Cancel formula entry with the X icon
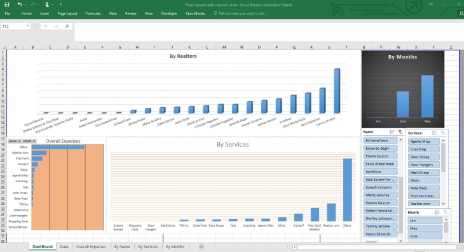Screen dimensions: 464x252 click(45, 26)
